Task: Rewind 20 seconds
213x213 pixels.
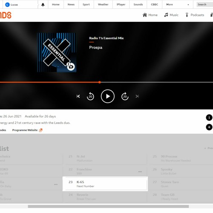Action: click(x=90, y=96)
